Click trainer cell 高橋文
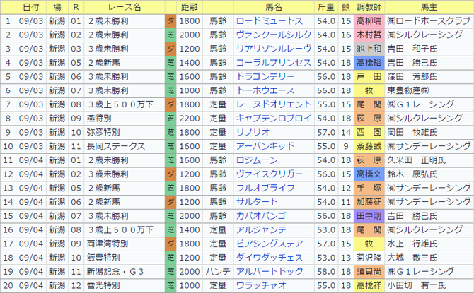Screen dimensions: 474x293 point(369,174)
